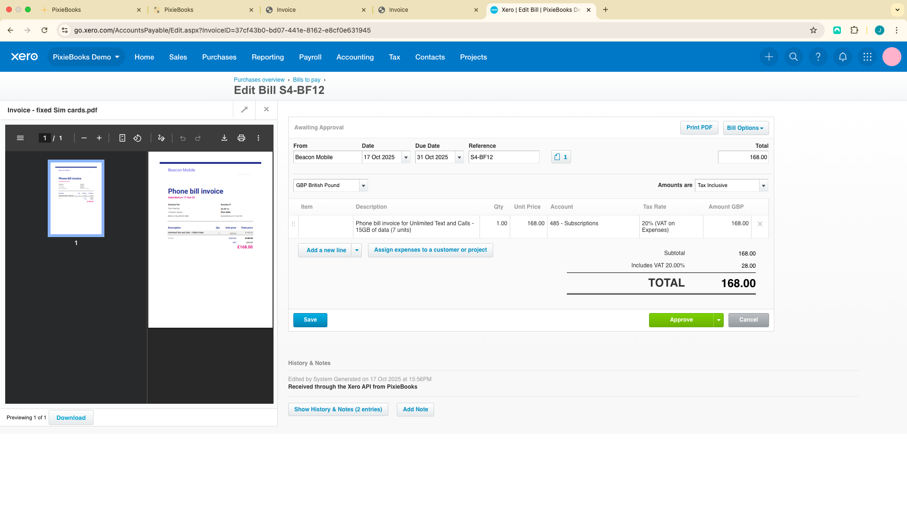Follow the Bills to pay breadcrumb link

pos(306,80)
